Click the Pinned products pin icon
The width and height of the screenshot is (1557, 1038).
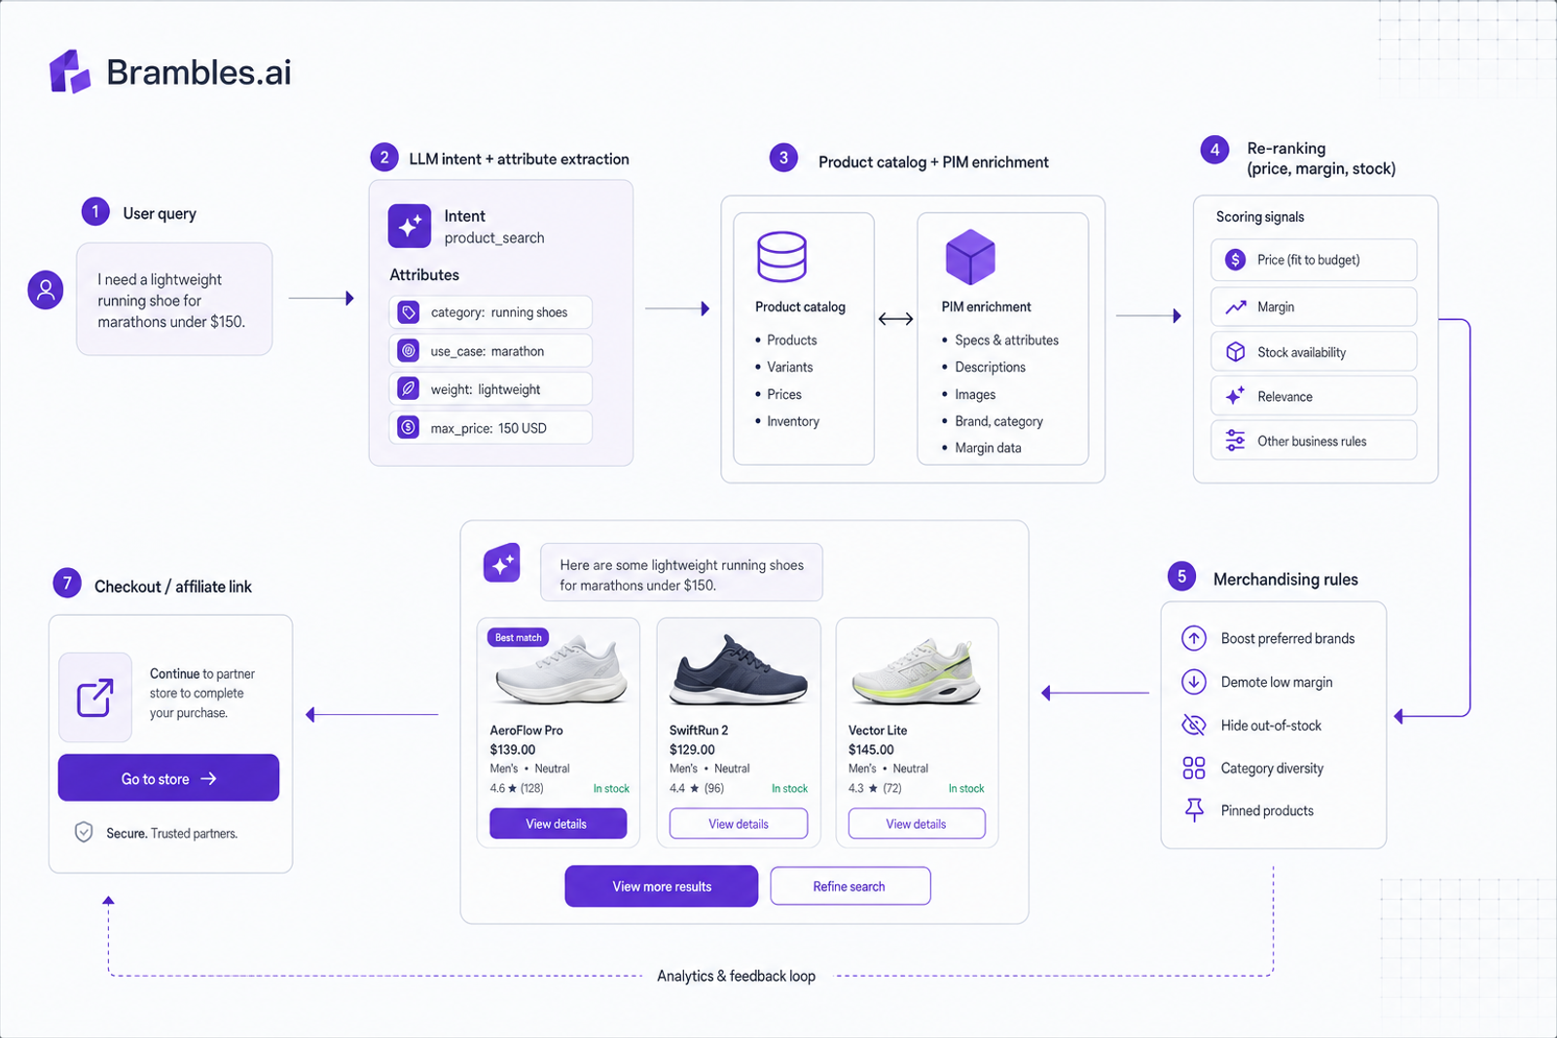pyautogui.click(x=1194, y=809)
